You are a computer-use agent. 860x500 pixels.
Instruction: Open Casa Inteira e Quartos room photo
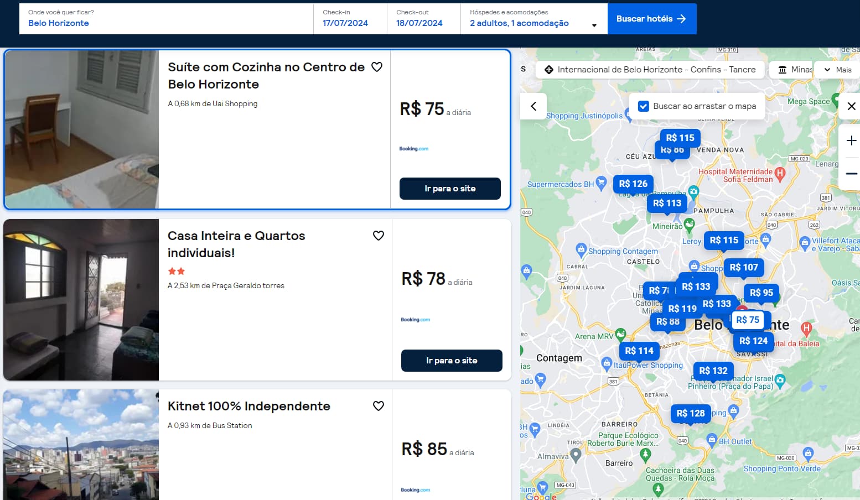(x=81, y=300)
